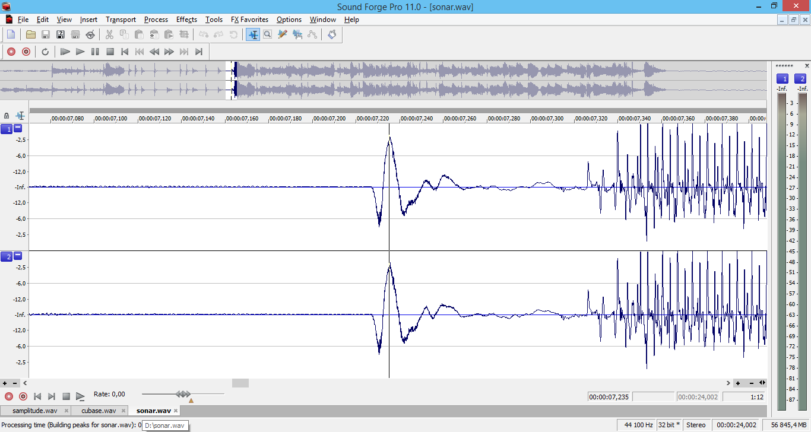Zoom in level with bottom-left plus button
Image resolution: width=811 pixels, height=432 pixels.
click(x=5, y=383)
